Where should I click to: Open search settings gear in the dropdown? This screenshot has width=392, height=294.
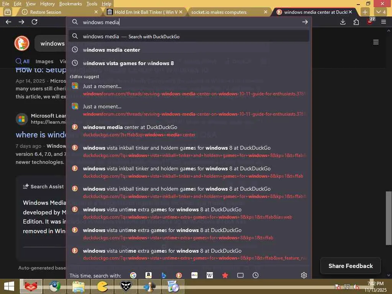(x=304, y=275)
